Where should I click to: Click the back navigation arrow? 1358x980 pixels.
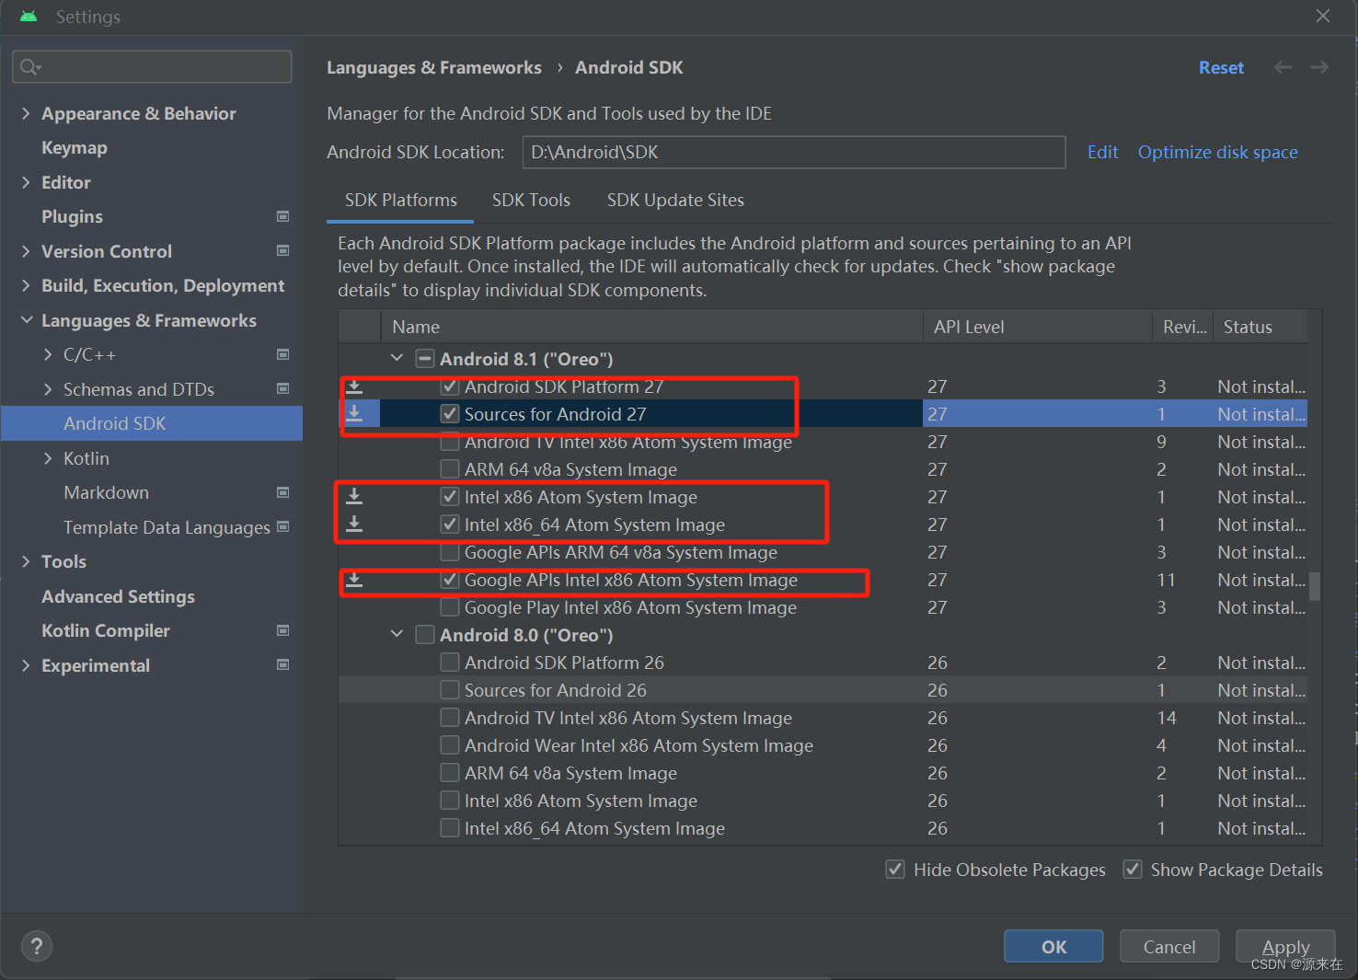tap(1283, 67)
